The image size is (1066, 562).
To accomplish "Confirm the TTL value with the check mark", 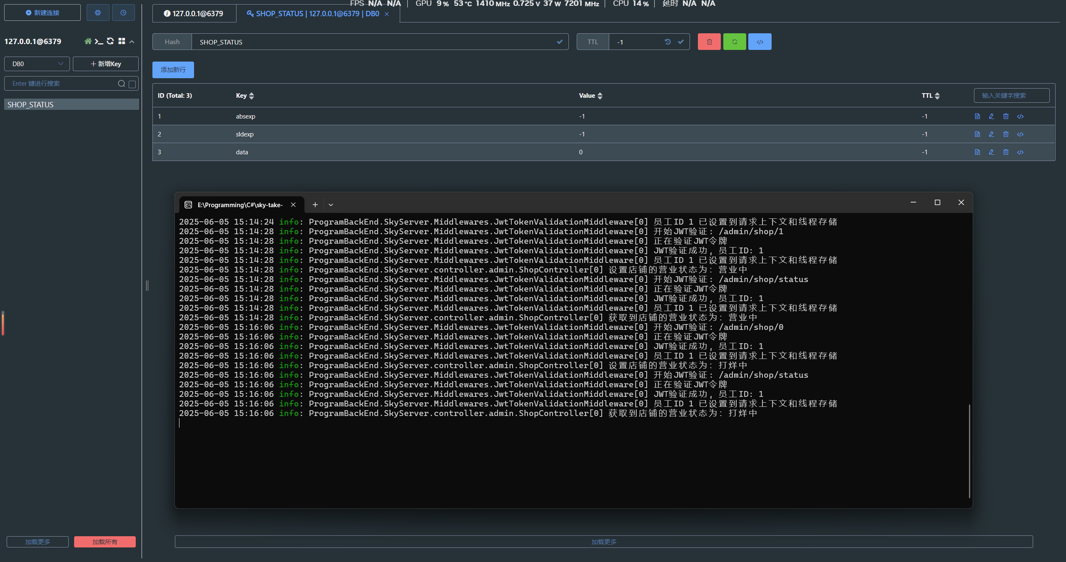I will click(681, 42).
